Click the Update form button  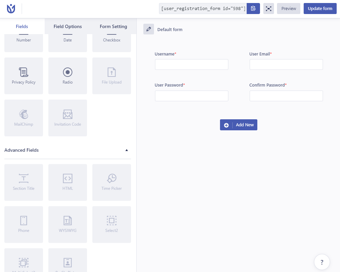(x=320, y=8)
